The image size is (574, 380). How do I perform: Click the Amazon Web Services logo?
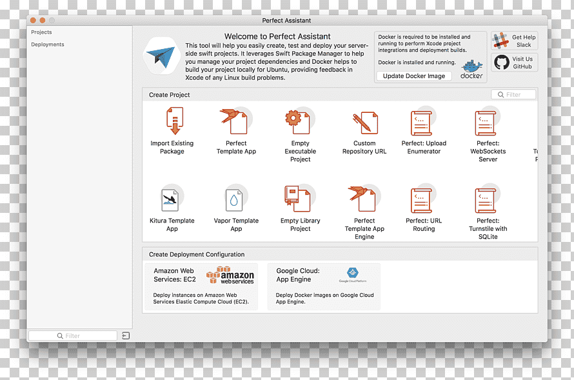click(230, 275)
